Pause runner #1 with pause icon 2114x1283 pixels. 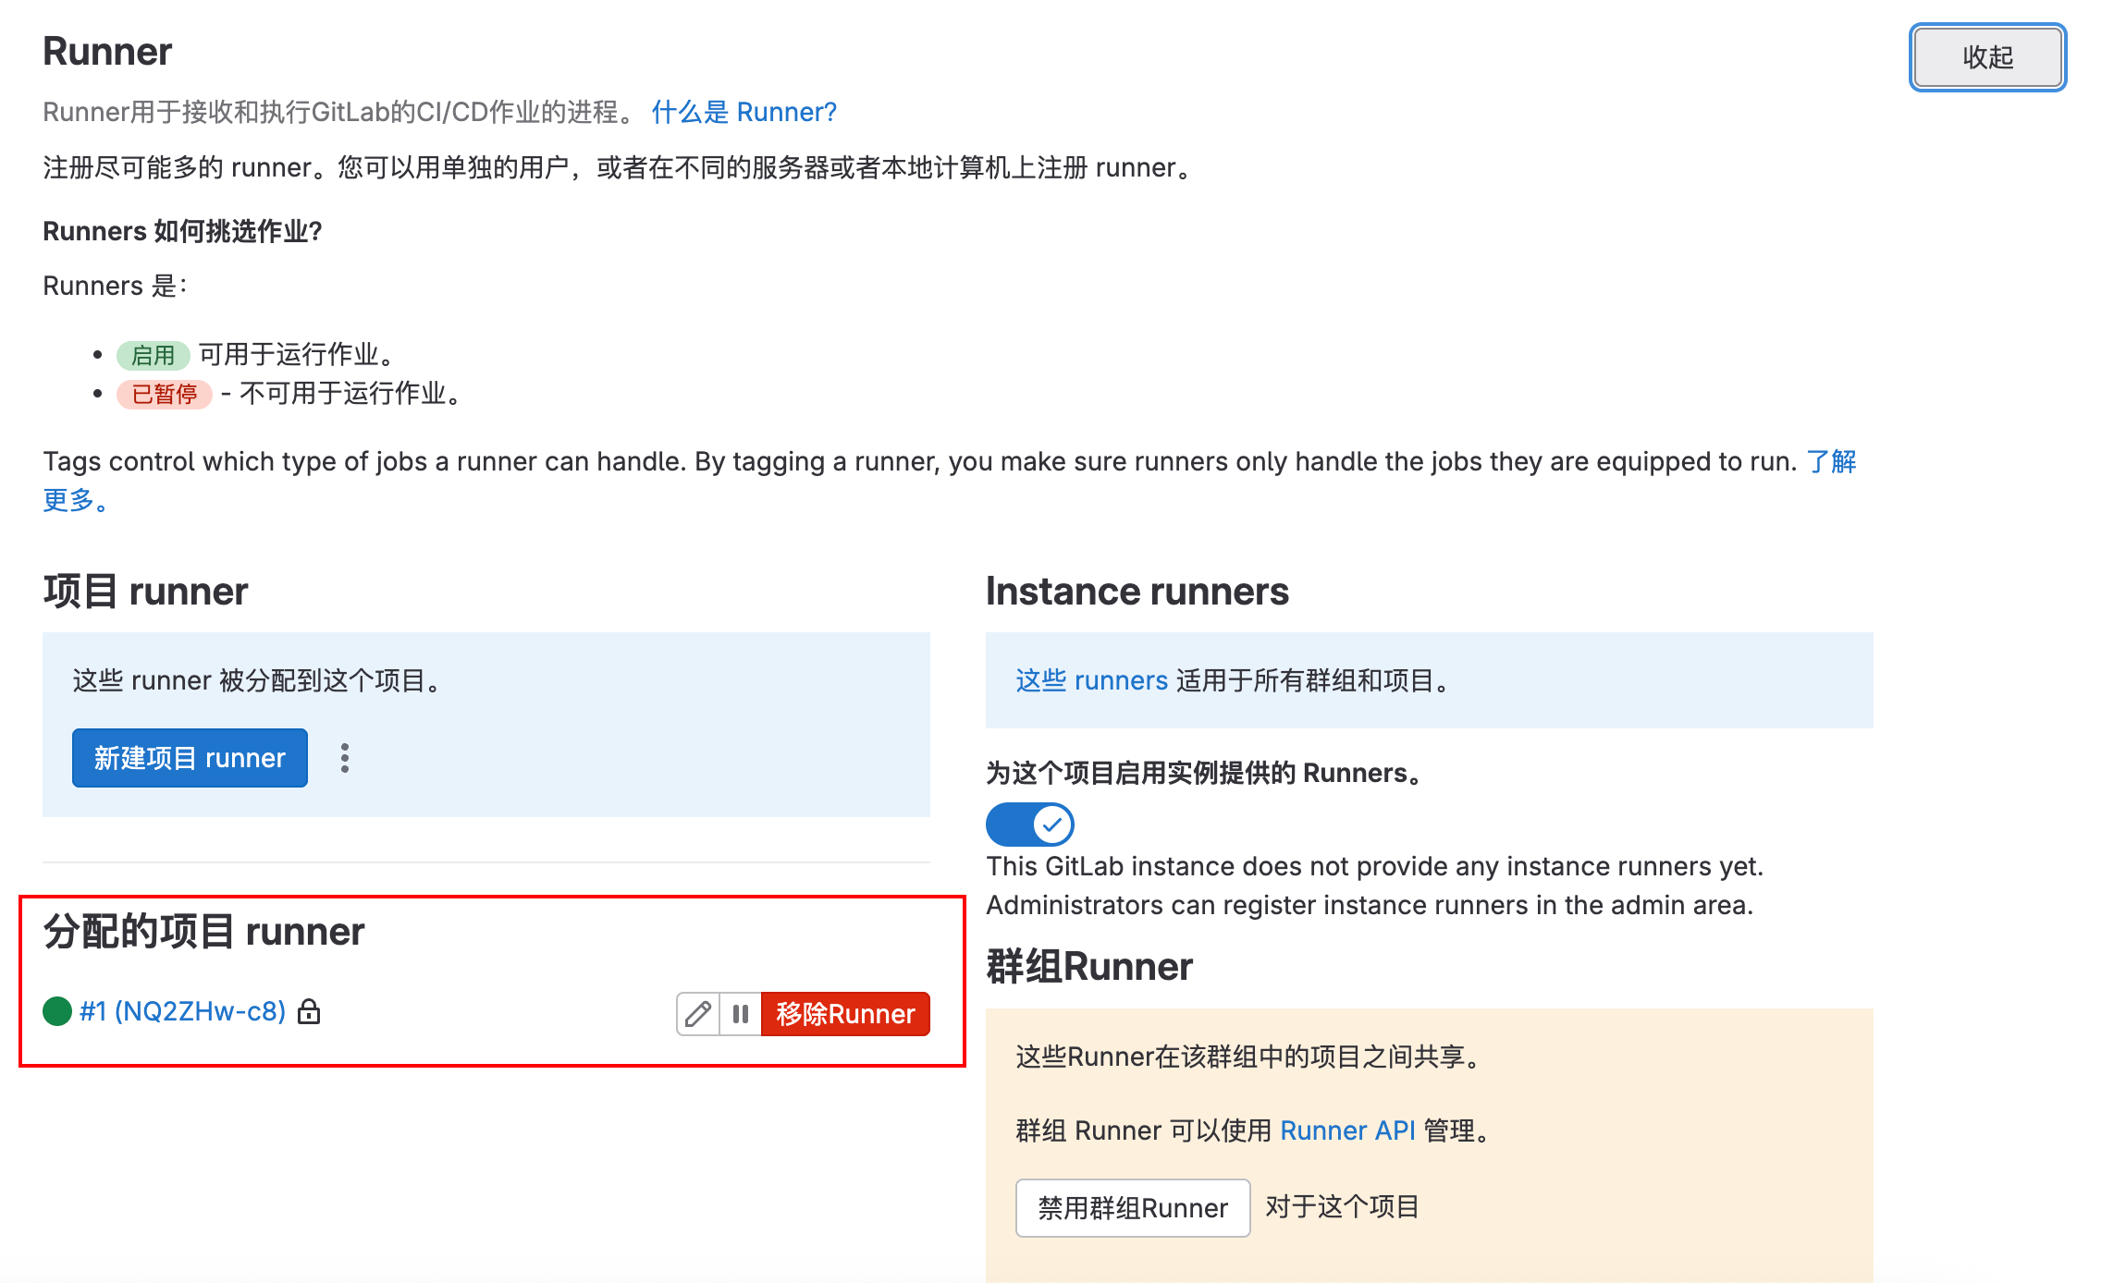tap(740, 1014)
